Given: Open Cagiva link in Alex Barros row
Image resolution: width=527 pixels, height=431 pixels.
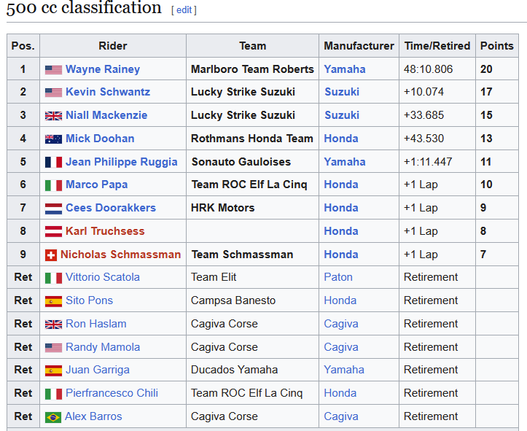Looking at the screenshot, I should tap(341, 416).
